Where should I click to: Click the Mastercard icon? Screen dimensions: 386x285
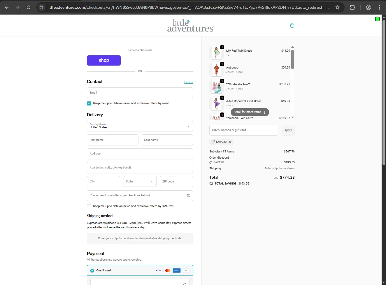(x=168, y=270)
